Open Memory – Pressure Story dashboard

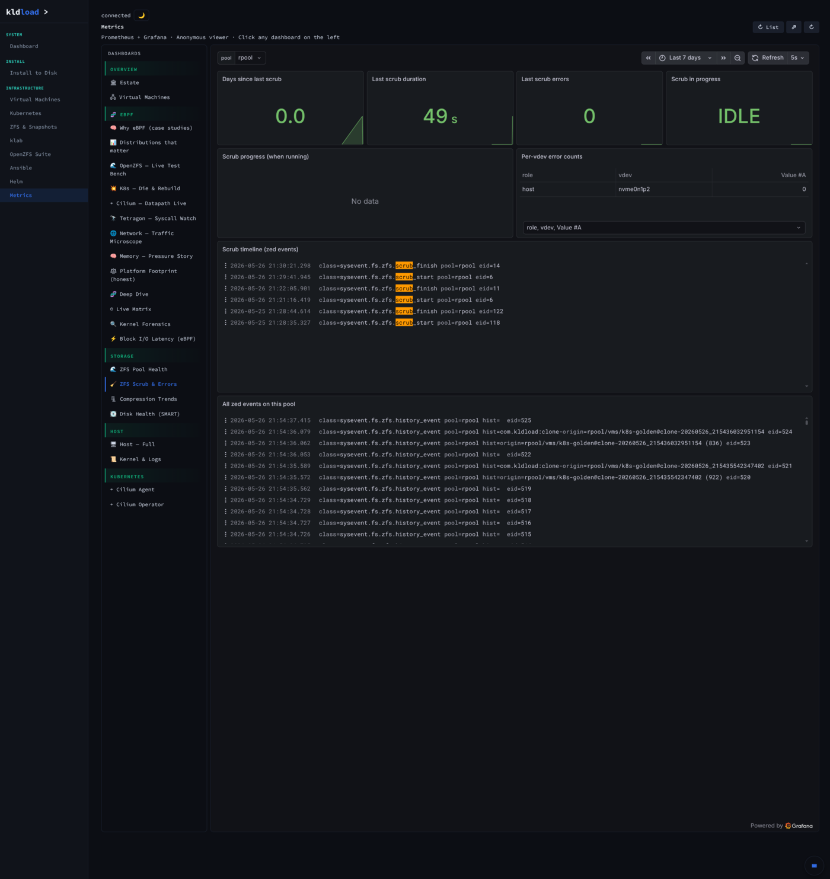pyautogui.click(x=156, y=256)
